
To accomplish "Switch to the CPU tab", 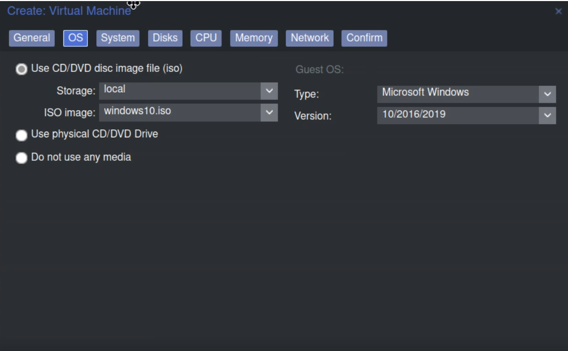I will coord(206,38).
